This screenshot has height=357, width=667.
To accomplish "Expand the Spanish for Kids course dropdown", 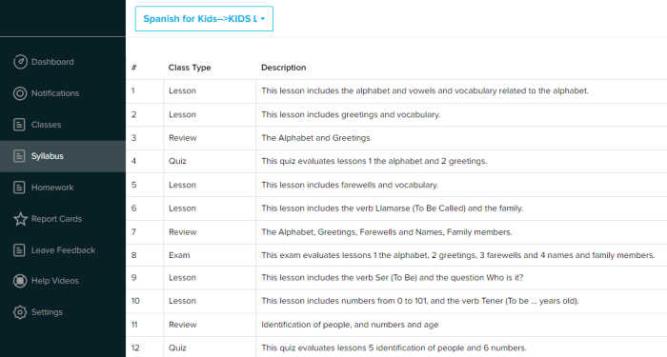I will point(204,19).
